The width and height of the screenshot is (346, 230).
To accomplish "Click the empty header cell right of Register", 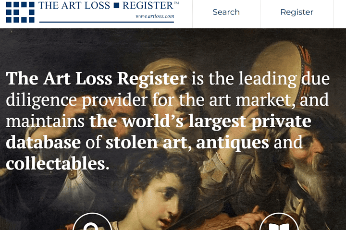I will coord(340,13).
